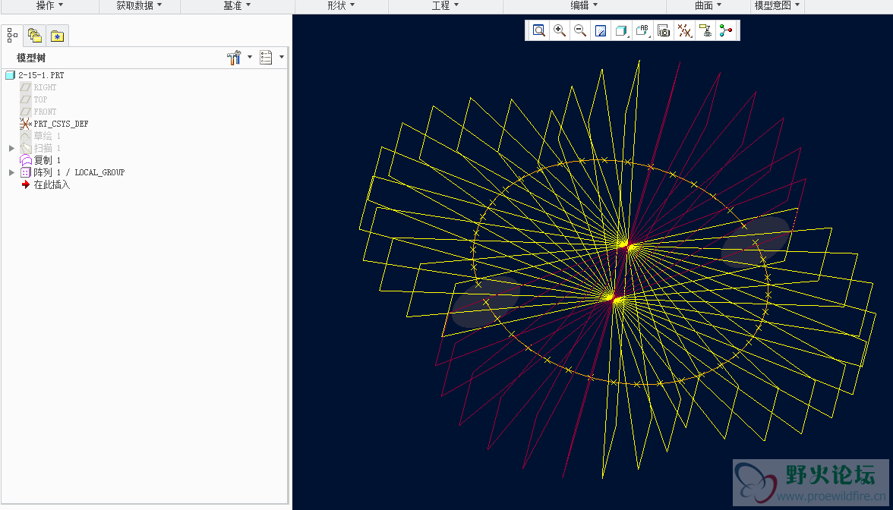893x510 pixels.
Task: Open the display style cube icon
Action: [x=621, y=30]
